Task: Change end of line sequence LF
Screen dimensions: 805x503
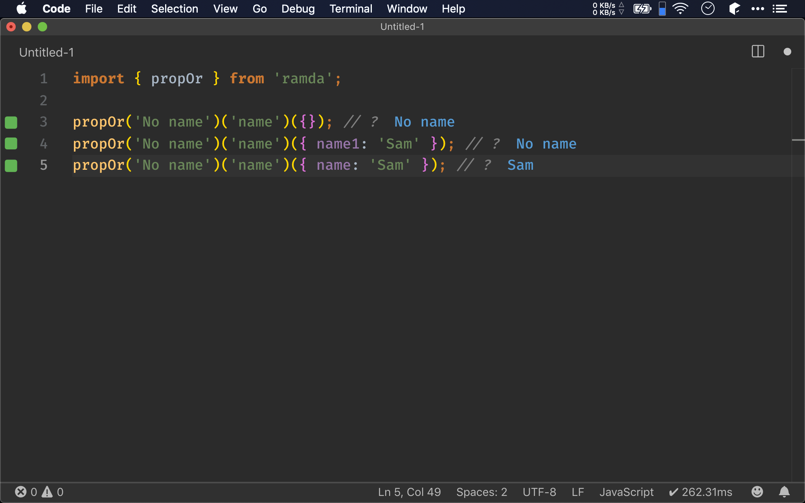Action: (578, 492)
